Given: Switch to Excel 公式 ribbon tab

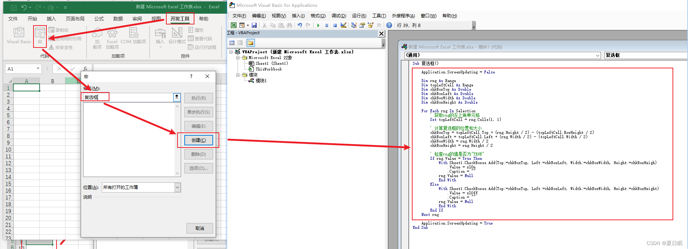Looking at the screenshot, I should click(x=99, y=19).
